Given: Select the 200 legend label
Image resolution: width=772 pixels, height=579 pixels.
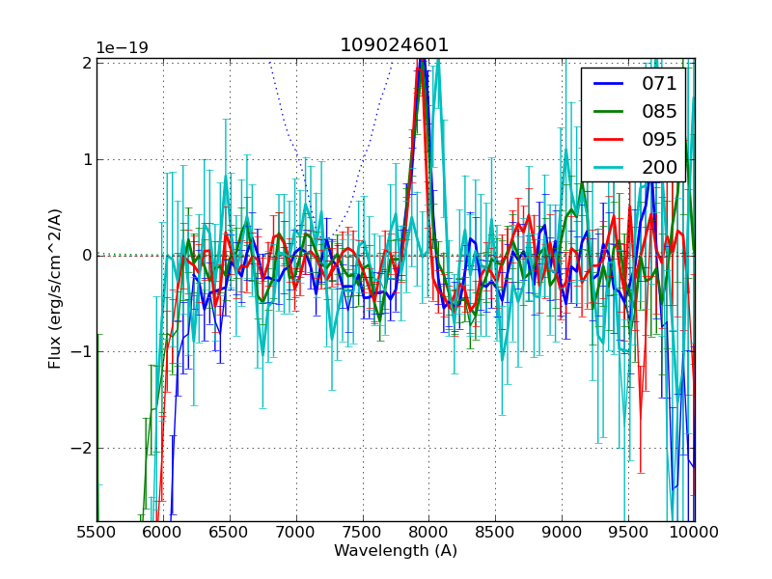Looking at the screenshot, I should (x=659, y=167).
